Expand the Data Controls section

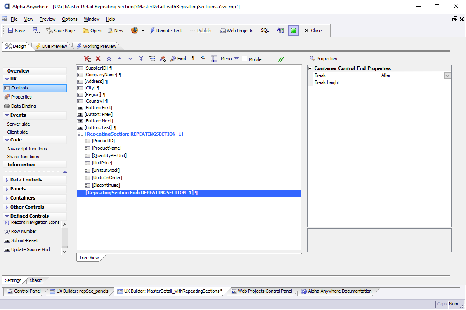[x=7, y=180]
